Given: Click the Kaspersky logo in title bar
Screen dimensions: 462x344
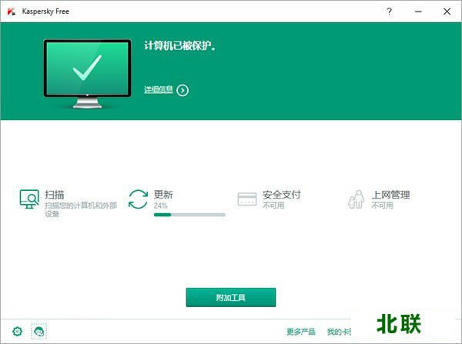Looking at the screenshot, I should pyautogui.click(x=10, y=12).
